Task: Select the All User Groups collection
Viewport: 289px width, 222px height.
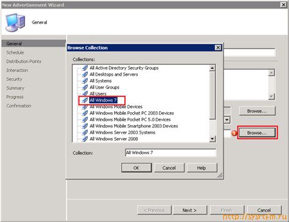Action: click(104, 87)
